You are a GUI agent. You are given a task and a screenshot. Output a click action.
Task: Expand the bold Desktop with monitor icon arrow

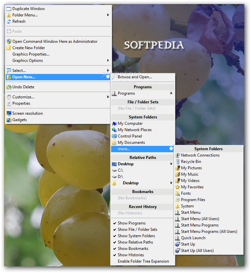[171, 164]
